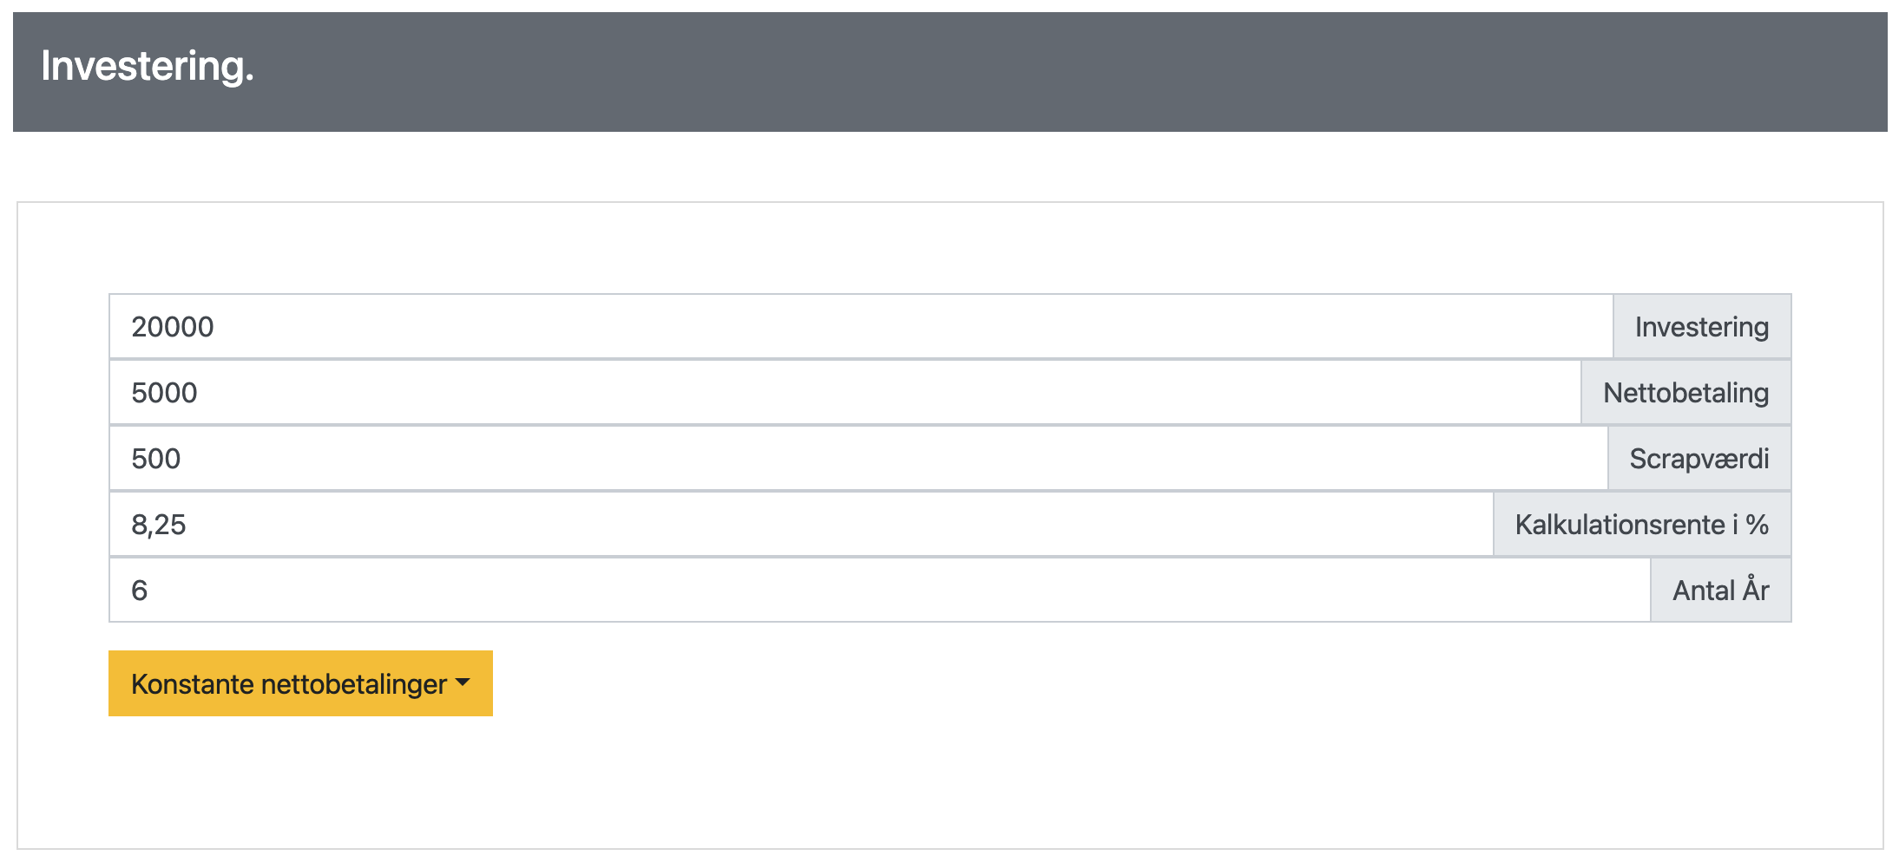Click the Nettobetaling label addon
1899x862 pixels.
pos(1686,393)
